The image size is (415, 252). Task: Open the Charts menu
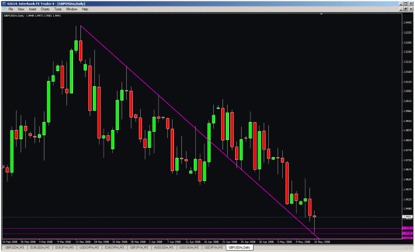pyautogui.click(x=45, y=9)
